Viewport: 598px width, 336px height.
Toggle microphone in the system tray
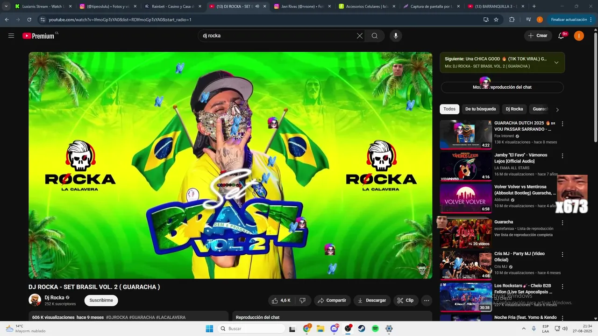(534, 329)
